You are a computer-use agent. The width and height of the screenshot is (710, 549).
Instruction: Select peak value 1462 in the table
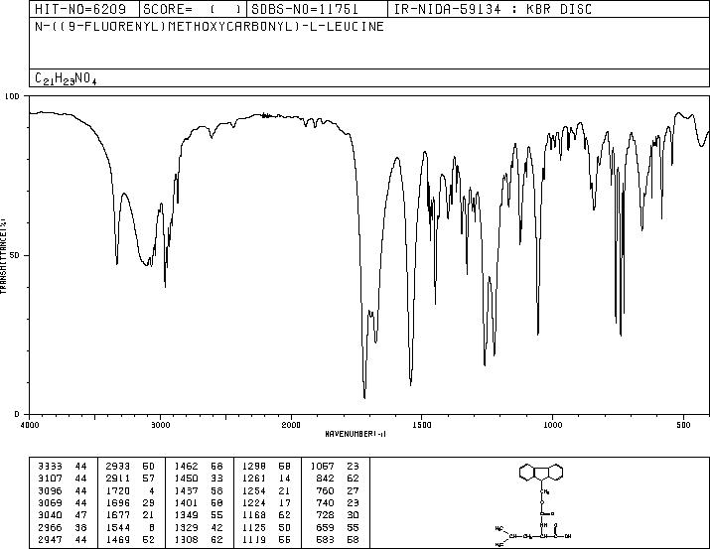186,467
